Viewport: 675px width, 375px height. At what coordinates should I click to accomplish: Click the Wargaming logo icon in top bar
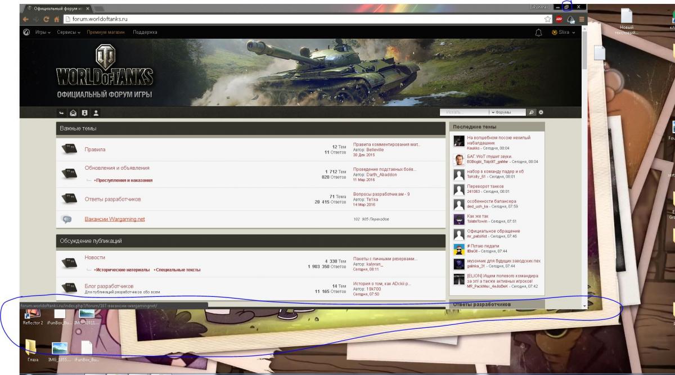point(26,32)
